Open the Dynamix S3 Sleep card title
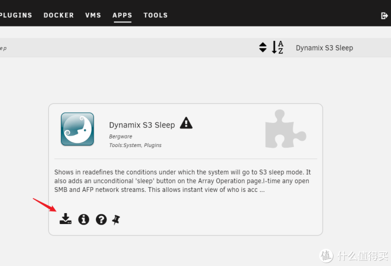391x266 pixels. 142,125
